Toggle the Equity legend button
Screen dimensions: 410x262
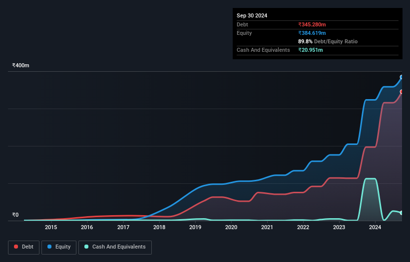tap(59, 247)
